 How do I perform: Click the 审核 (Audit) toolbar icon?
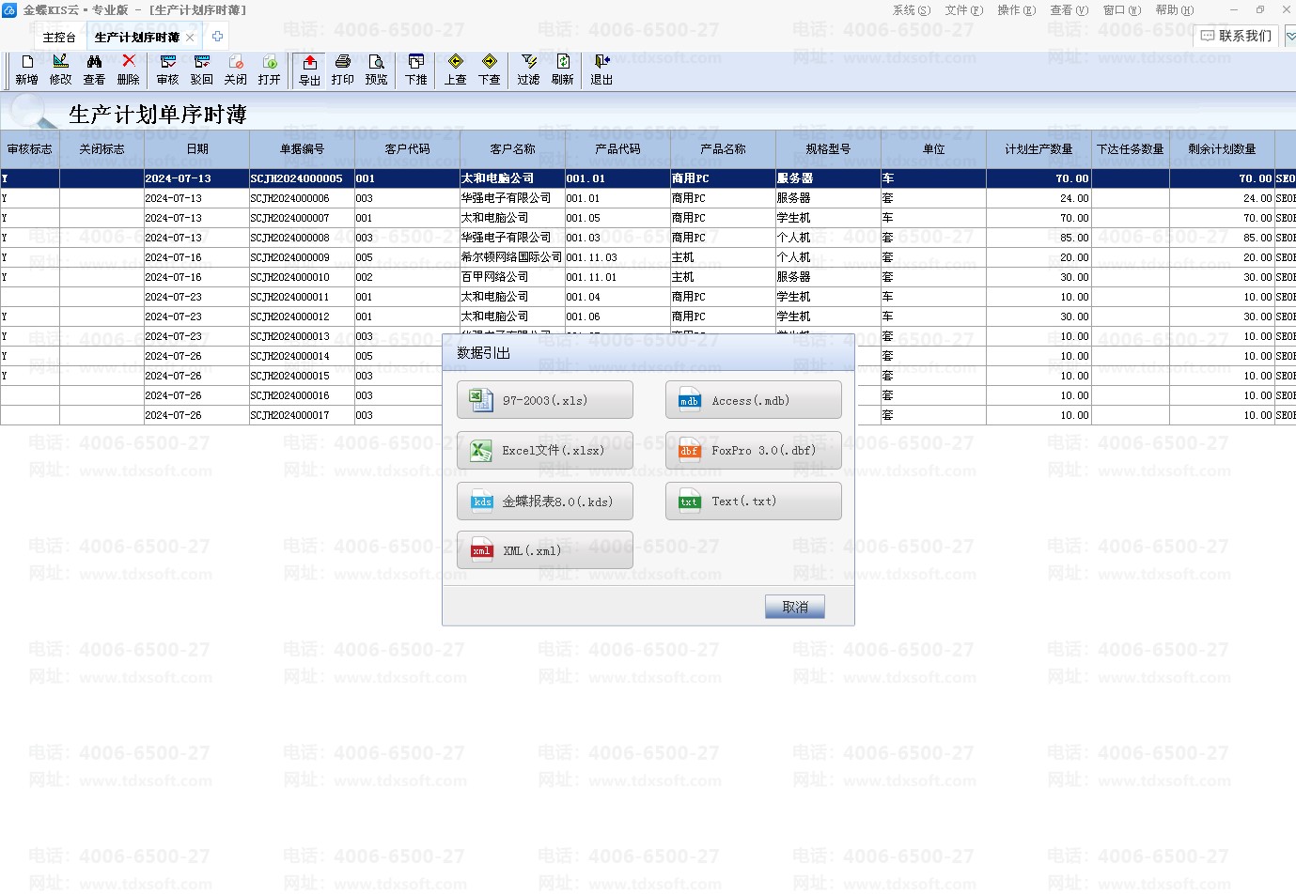(168, 70)
